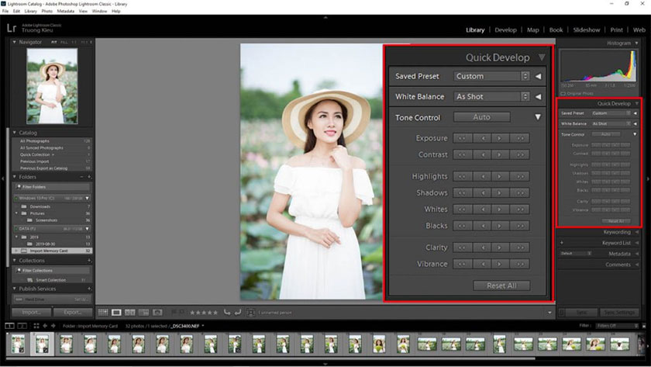Set Navigator zoom to FIT
651x367 pixels.
54,43
